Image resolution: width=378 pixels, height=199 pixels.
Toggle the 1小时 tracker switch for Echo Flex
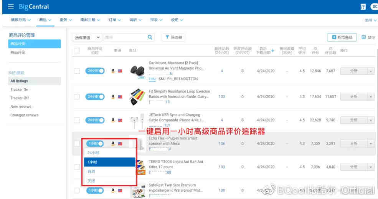click(x=95, y=144)
